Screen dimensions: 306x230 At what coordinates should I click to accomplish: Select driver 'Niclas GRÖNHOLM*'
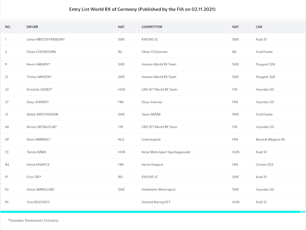pyautogui.click(x=42, y=127)
